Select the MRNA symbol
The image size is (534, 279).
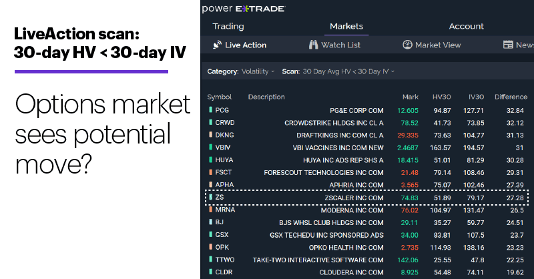(225, 210)
